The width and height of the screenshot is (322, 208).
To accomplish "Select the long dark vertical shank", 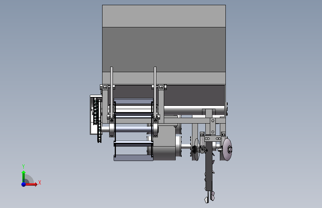I will tap(209, 166).
